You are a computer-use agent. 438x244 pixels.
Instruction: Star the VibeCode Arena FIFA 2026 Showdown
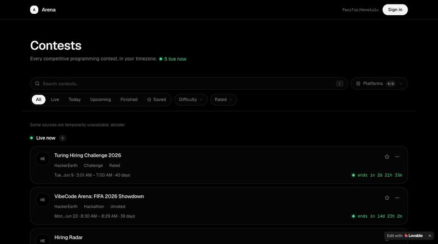(387, 197)
